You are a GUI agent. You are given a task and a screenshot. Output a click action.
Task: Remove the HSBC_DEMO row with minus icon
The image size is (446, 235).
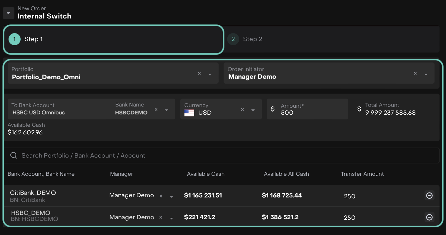pos(429,217)
